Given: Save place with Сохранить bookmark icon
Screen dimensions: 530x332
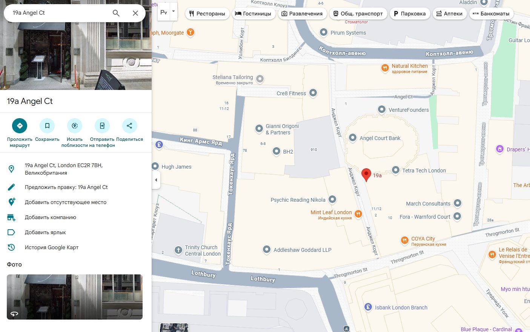Looking at the screenshot, I should (47, 126).
